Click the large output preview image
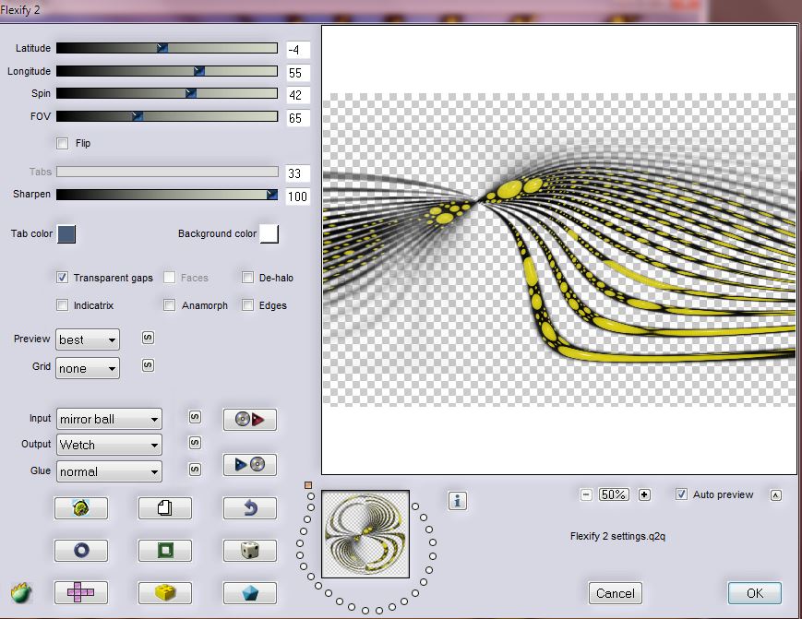 (559, 250)
